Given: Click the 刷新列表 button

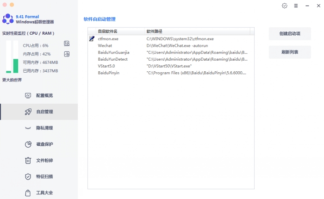Looking at the screenshot, I should [x=290, y=52].
